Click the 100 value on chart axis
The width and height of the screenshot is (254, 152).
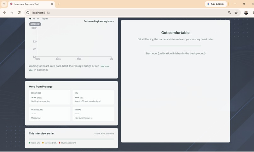[33, 28]
